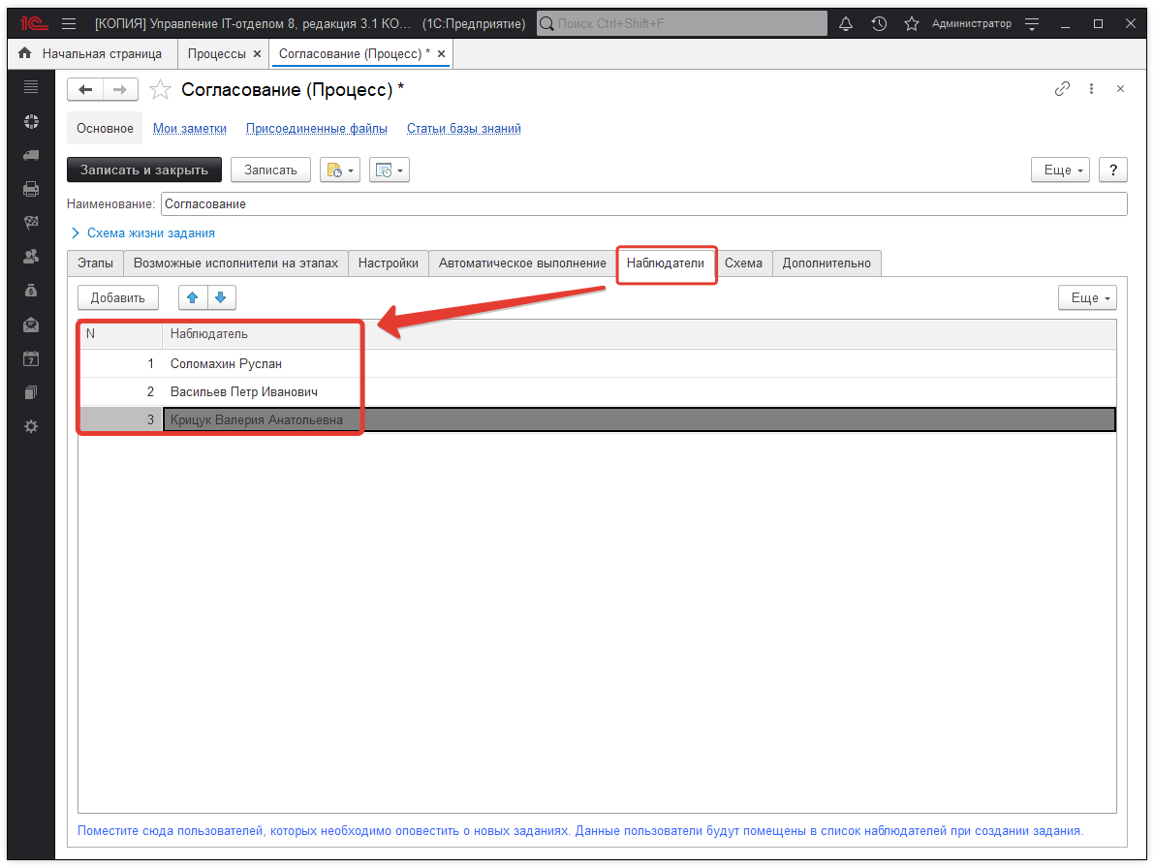Open the Присоединенные файлы link
The image size is (1154, 867).
(x=316, y=128)
